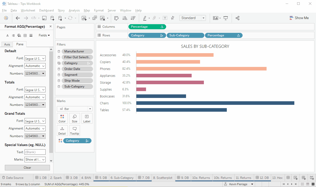Click the Sub-Category pill on Rows shelf
This screenshot has height=187, width=316.
point(186,35)
